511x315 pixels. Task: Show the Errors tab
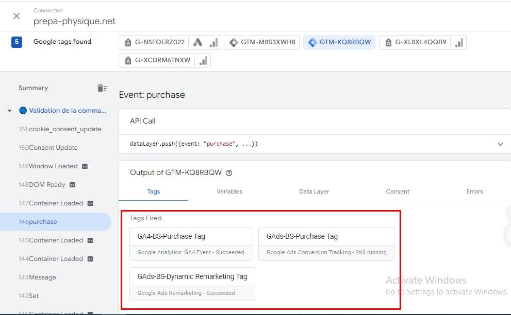point(474,191)
